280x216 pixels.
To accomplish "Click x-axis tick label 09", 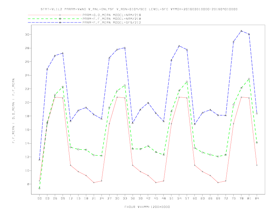I will pyautogui.click(x=63, y=198).
